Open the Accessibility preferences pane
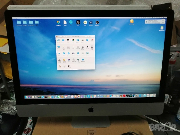The height and width of the screenshot is (135, 180). (83, 60)
